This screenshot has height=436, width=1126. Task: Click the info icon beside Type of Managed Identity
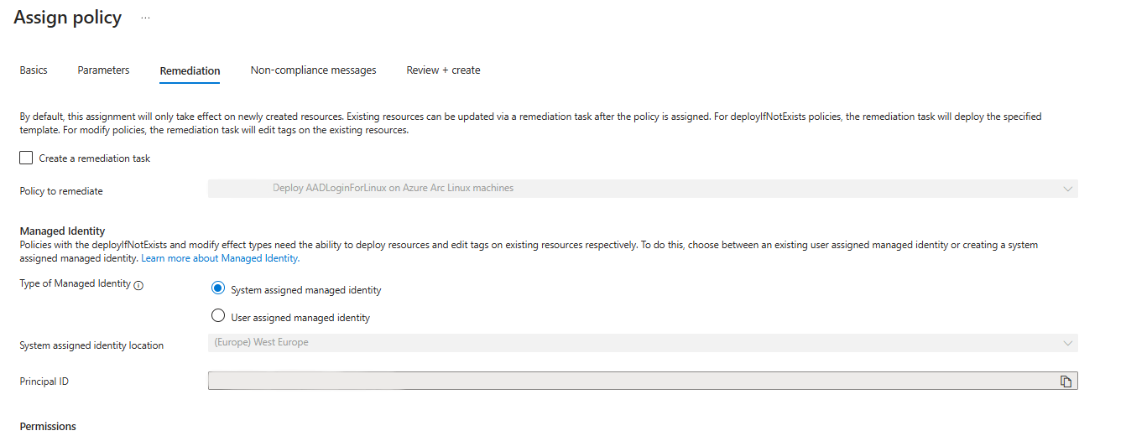(x=139, y=285)
